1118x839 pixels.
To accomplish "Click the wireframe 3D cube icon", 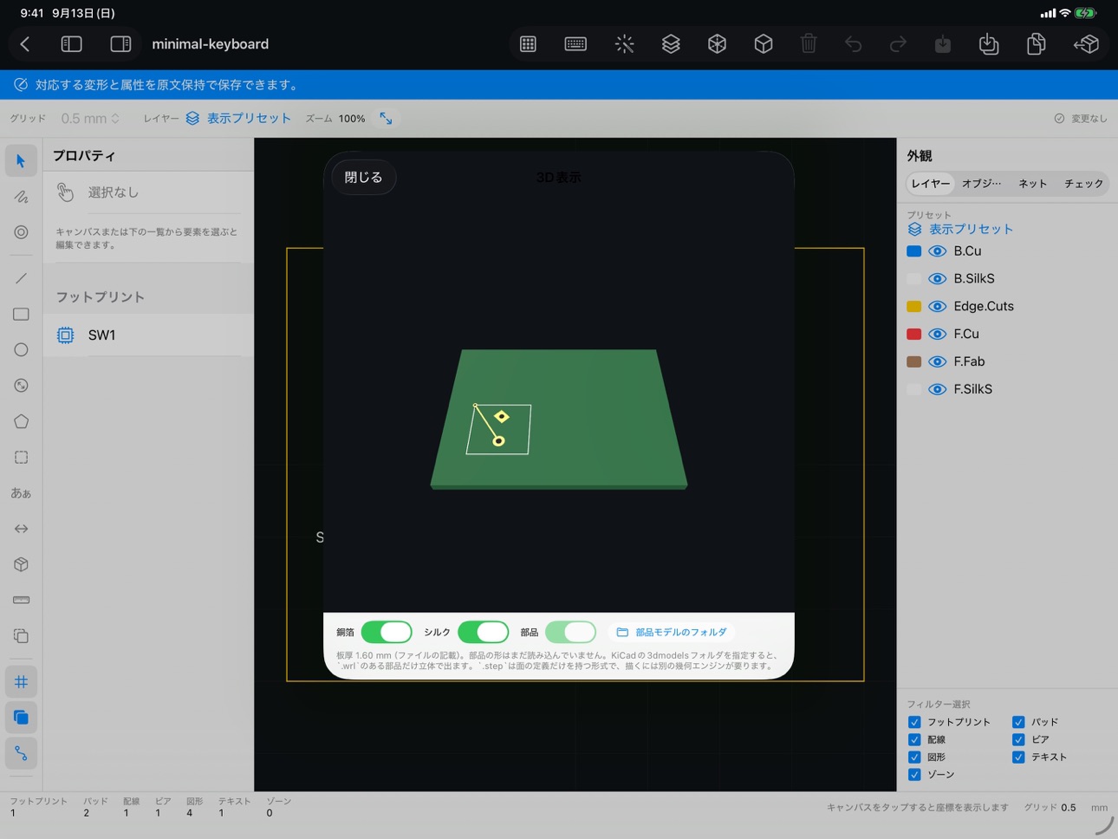I will click(717, 44).
